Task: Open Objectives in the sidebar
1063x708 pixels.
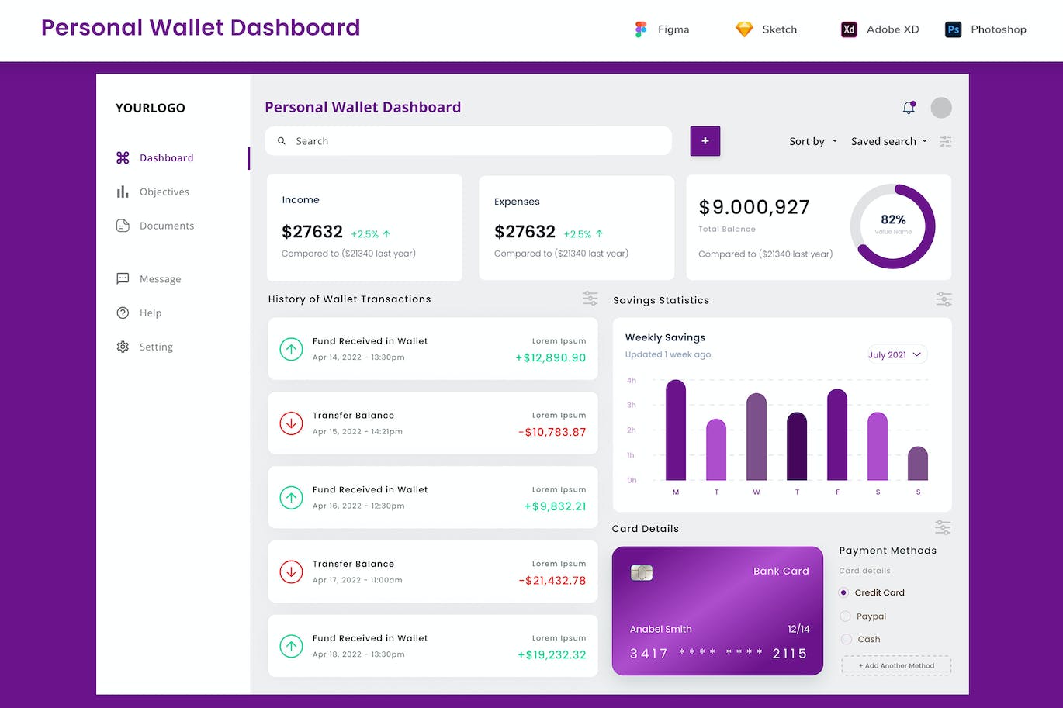Action: [x=164, y=192]
